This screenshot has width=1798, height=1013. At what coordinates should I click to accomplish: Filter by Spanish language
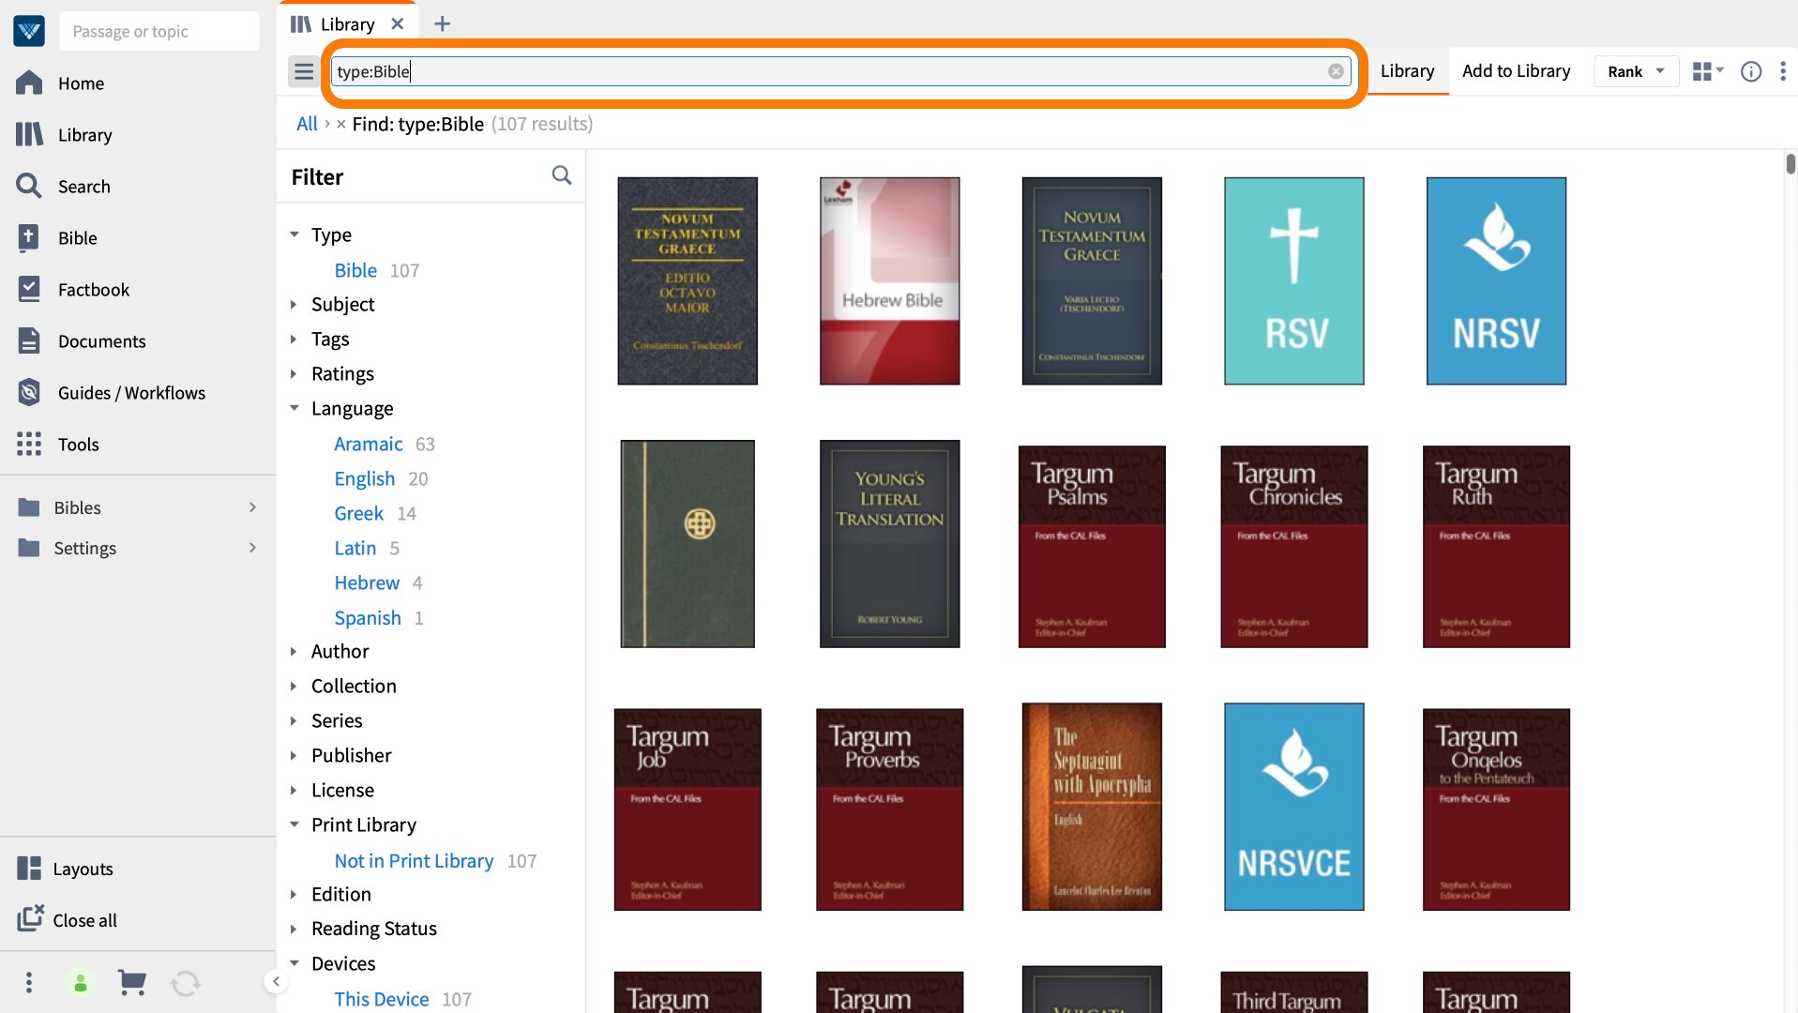point(368,617)
